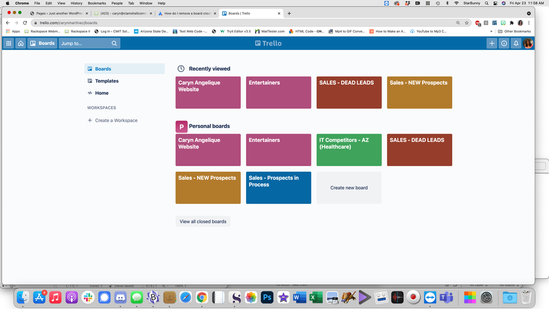Expand Other Bookmarks folder

pos(514,31)
